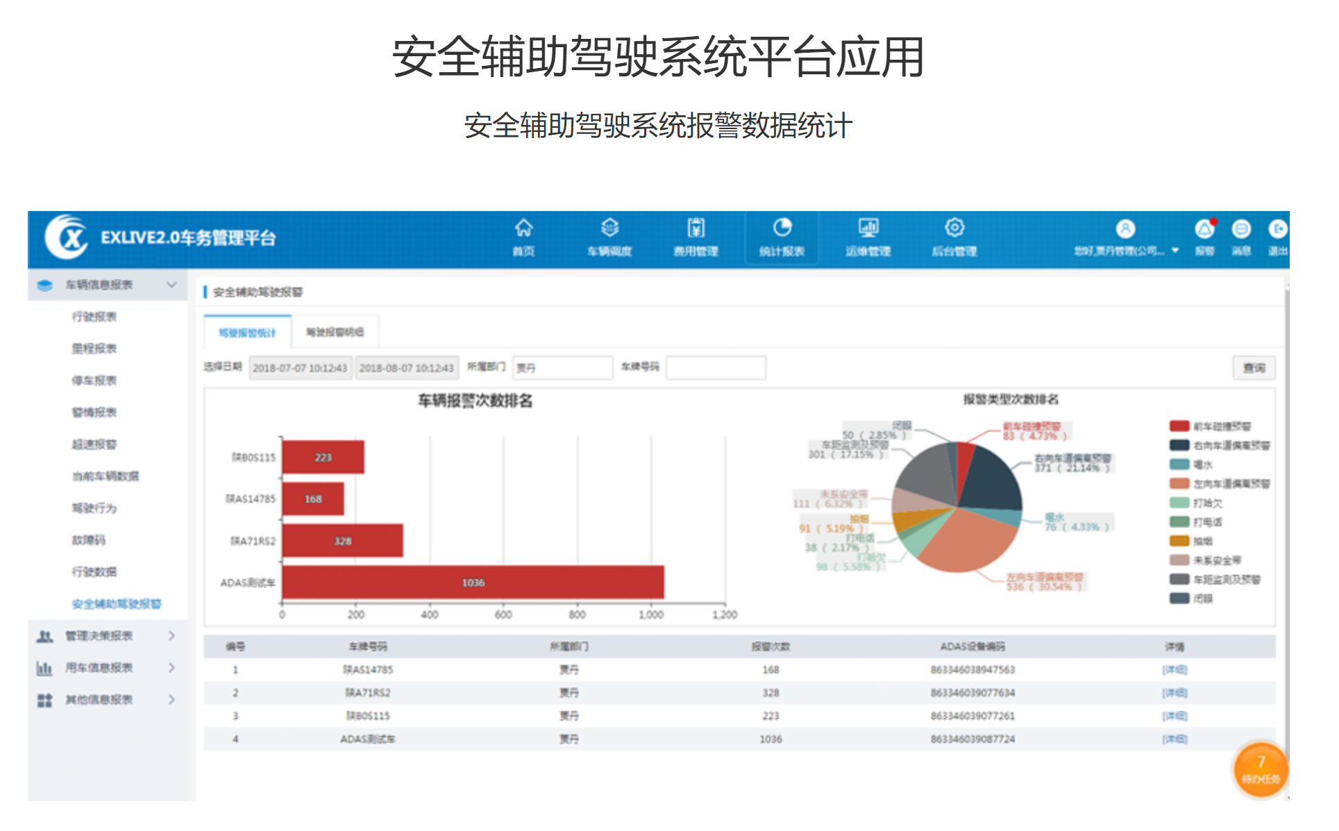Open 消息 messages icon

[x=1241, y=230]
